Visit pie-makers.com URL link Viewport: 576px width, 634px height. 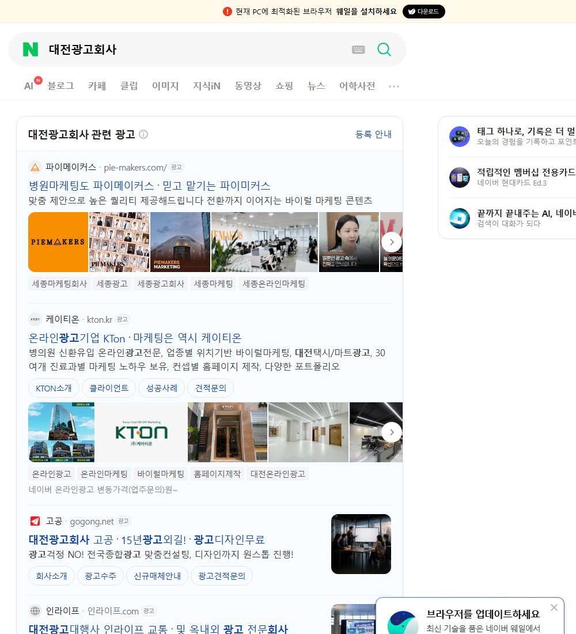coord(135,167)
